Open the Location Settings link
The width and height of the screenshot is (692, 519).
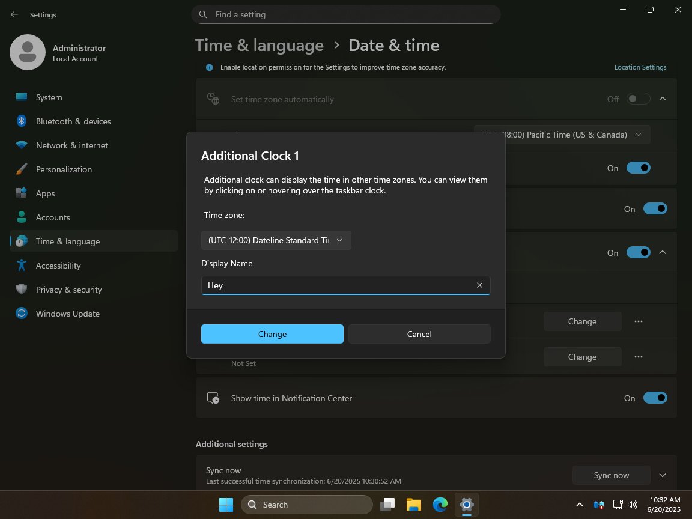point(640,67)
